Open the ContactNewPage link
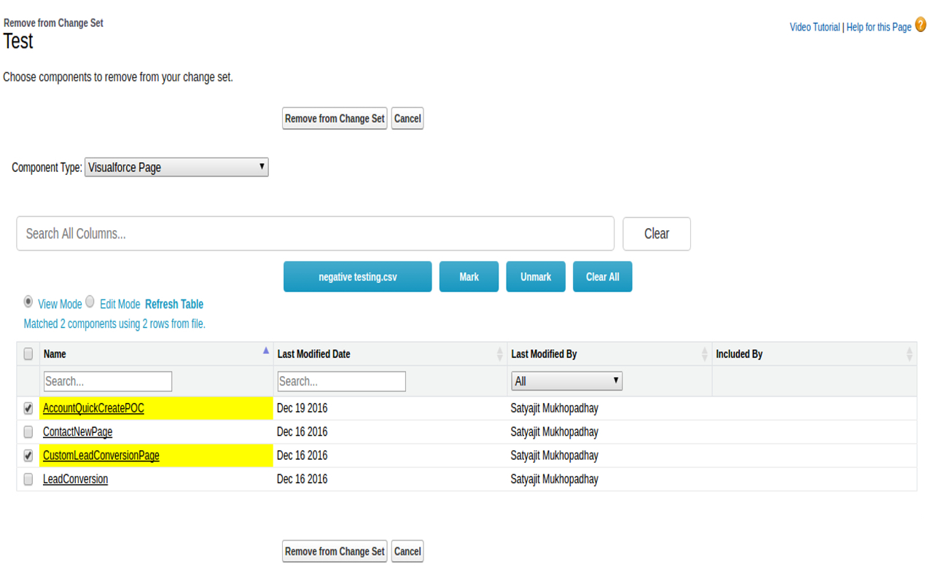The width and height of the screenshot is (933, 583). [77, 432]
